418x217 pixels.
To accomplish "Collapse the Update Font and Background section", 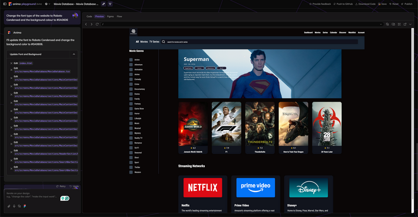I will (x=74, y=54).
